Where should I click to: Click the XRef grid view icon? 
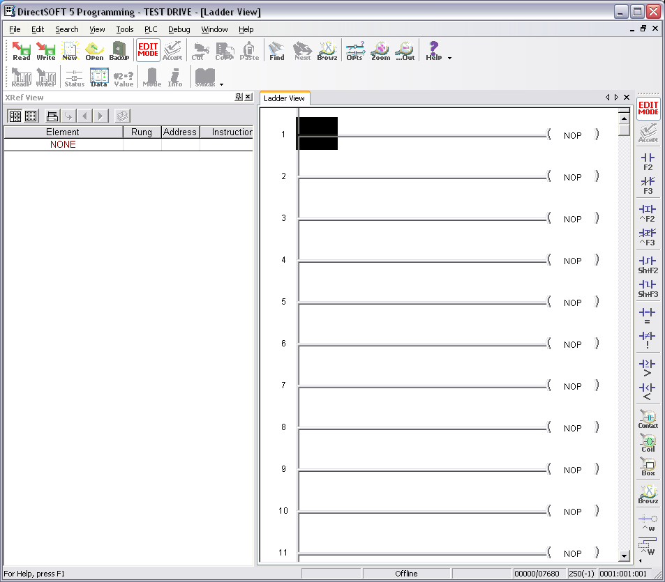click(x=15, y=116)
